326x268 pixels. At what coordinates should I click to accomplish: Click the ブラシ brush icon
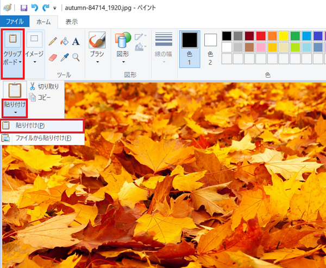[x=97, y=40]
